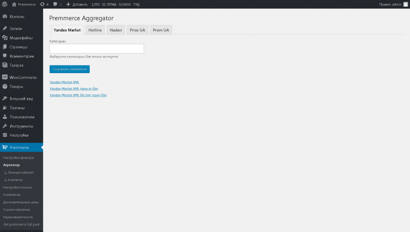
Task: Open the Настройки menu label in the sidebar
Action: (x=19, y=135)
